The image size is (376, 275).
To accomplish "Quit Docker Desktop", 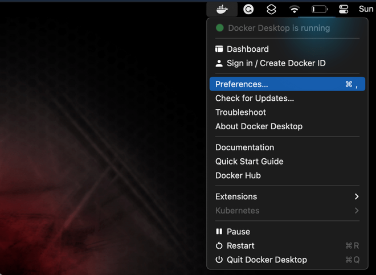I will 287,260.
